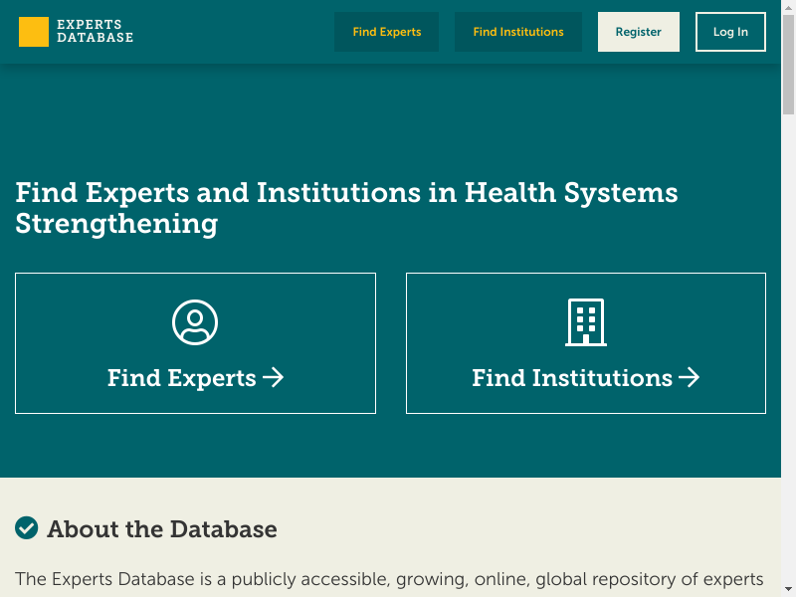The image size is (796, 597).
Task: Click the vertical scrollbar thumb
Action: click(x=788, y=65)
